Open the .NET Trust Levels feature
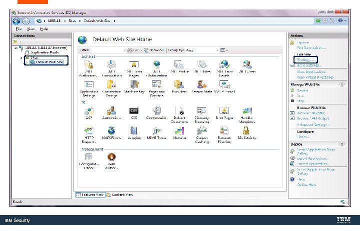Screen dimensions: 360x225 click(224, 68)
